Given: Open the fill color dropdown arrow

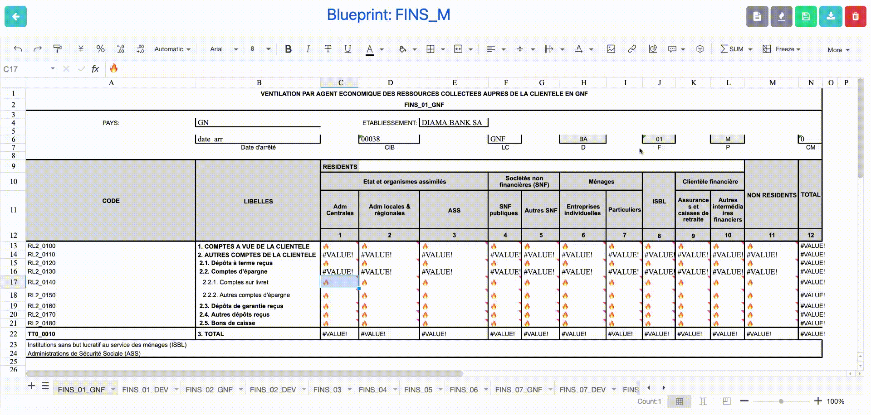Looking at the screenshot, I should click(414, 49).
